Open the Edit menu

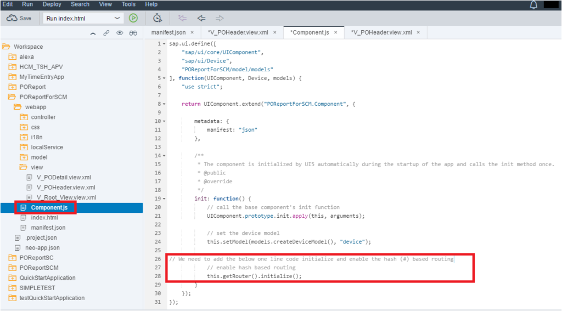[8, 4]
